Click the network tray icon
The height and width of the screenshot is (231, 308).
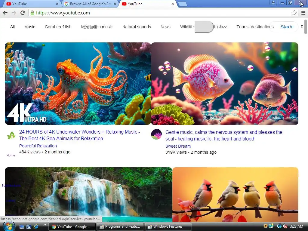279,226
